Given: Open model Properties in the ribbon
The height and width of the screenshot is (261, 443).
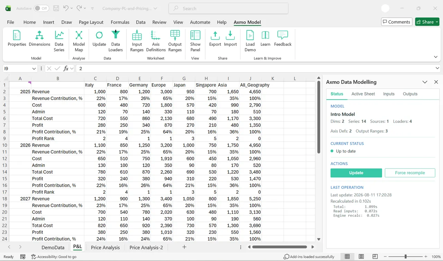Looking at the screenshot, I should 17,38.
